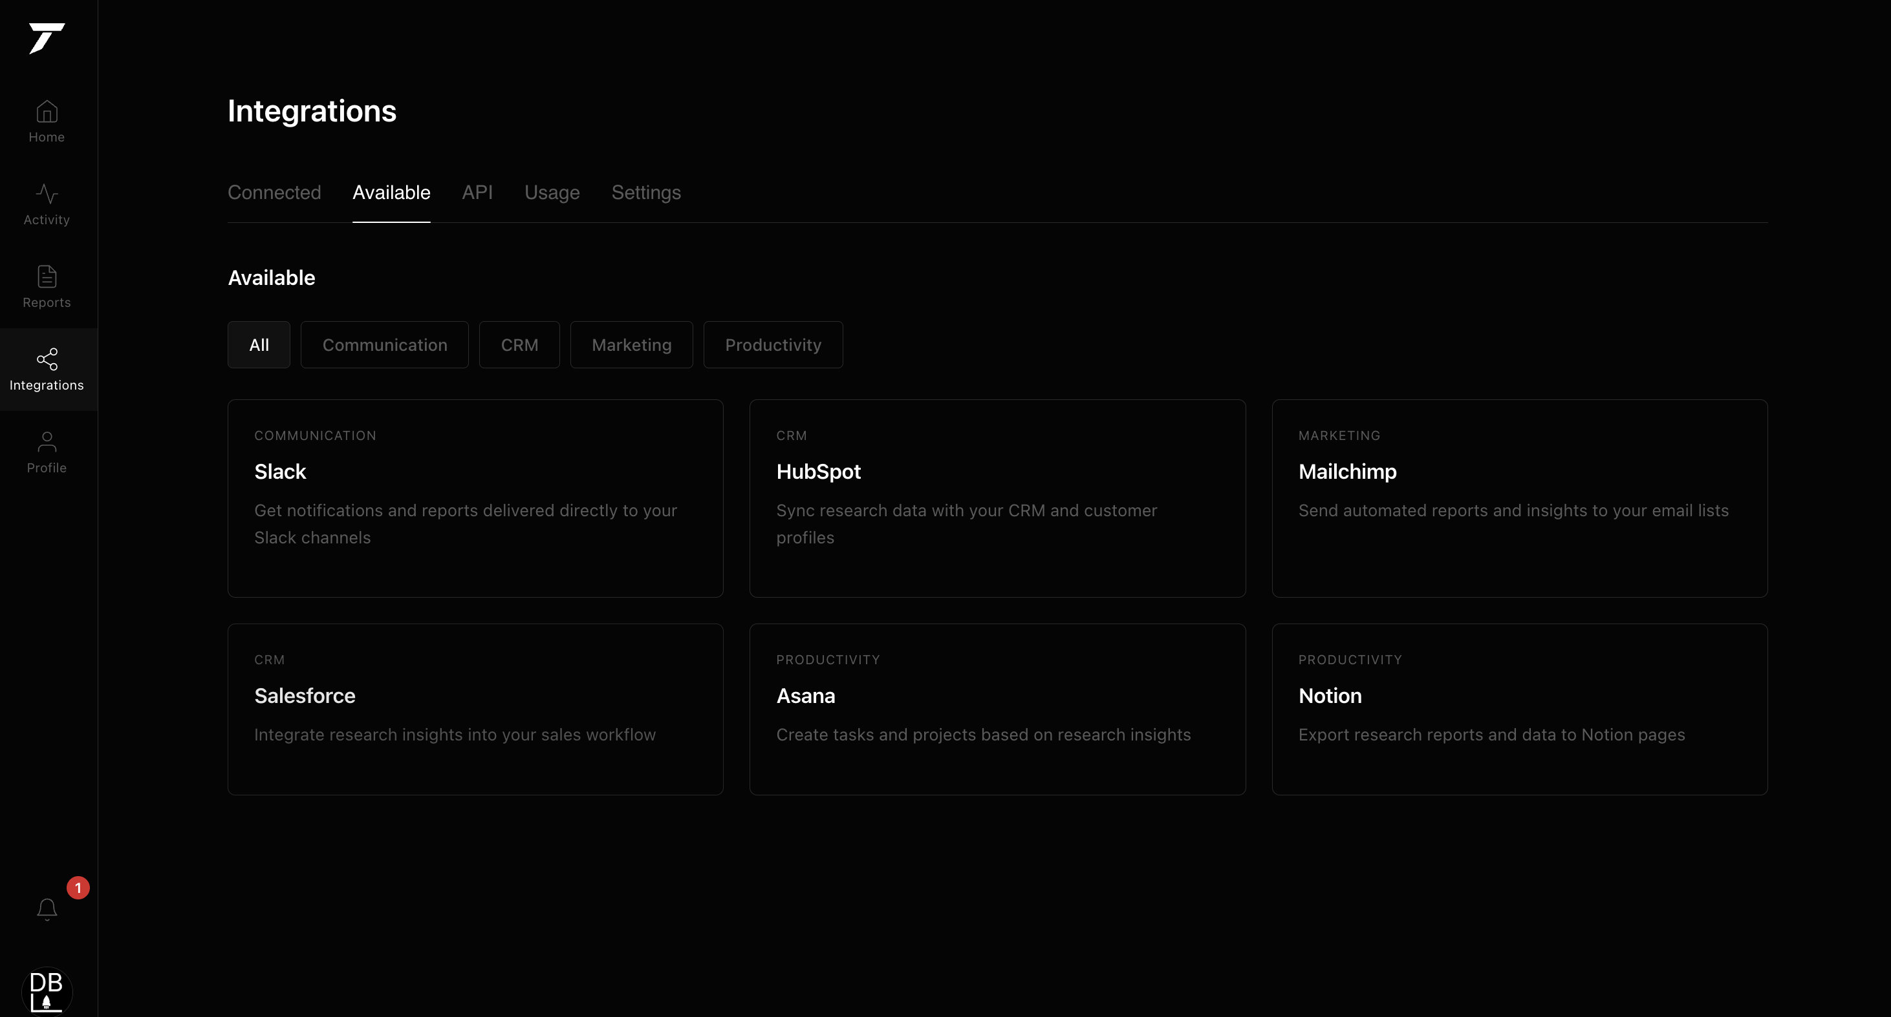Click the 'PRODUCTIVITY' label on Asana card
The width and height of the screenshot is (1891, 1017).
pyautogui.click(x=828, y=660)
